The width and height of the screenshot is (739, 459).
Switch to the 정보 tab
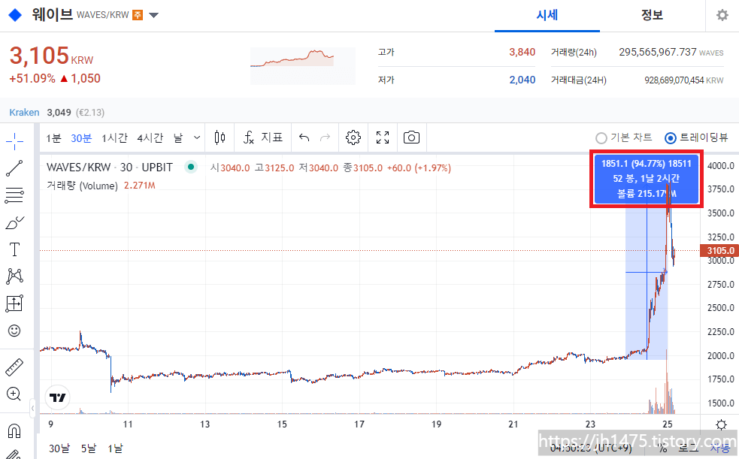pyautogui.click(x=653, y=16)
